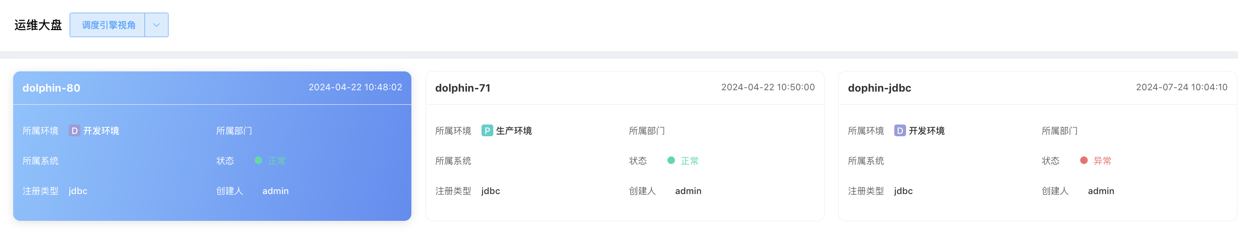Click the green status dot on dolphin-71
Viewport: 1252px width, 234px height.
click(x=671, y=160)
